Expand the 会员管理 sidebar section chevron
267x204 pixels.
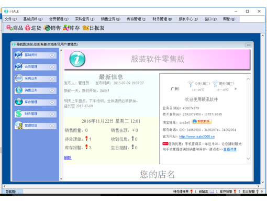[52, 67]
